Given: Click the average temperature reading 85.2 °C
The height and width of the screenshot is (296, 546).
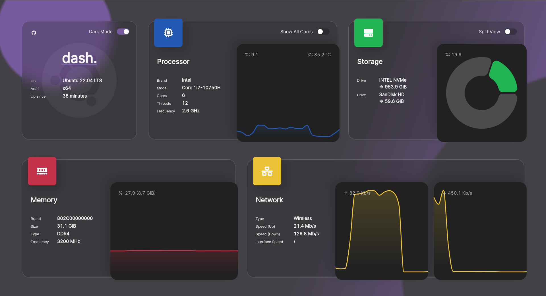Looking at the screenshot, I should tap(320, 54).
